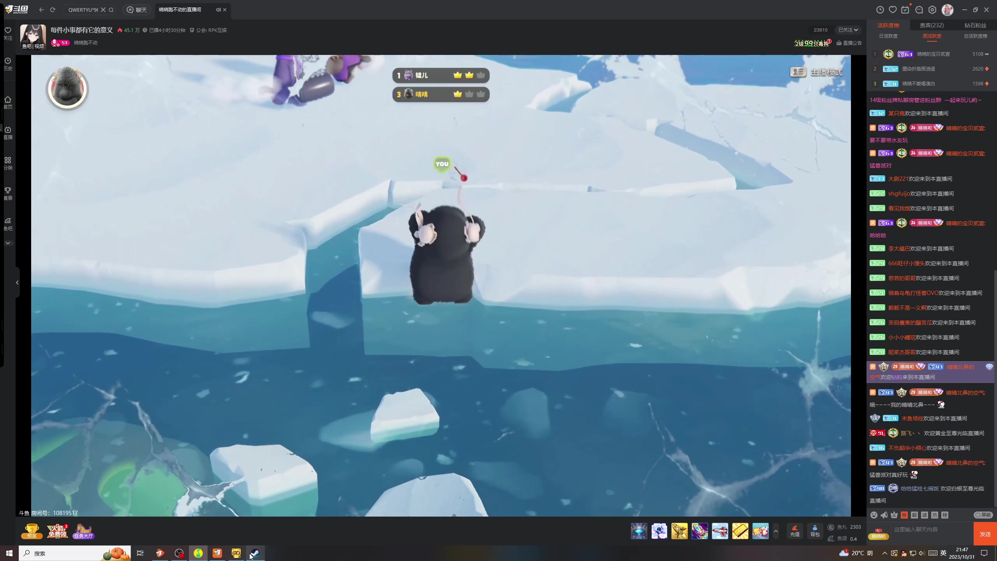This screenshot has width=997, height=561.
Task: Open the emoji picker in chat
Action: 874,515
